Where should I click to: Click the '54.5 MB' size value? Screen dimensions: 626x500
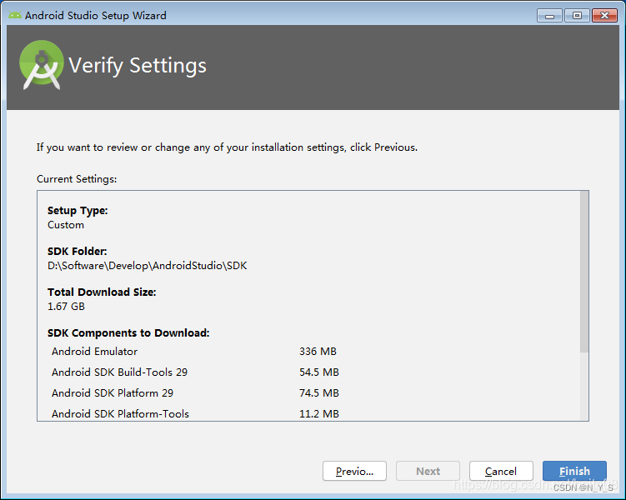tap(319, 372)
